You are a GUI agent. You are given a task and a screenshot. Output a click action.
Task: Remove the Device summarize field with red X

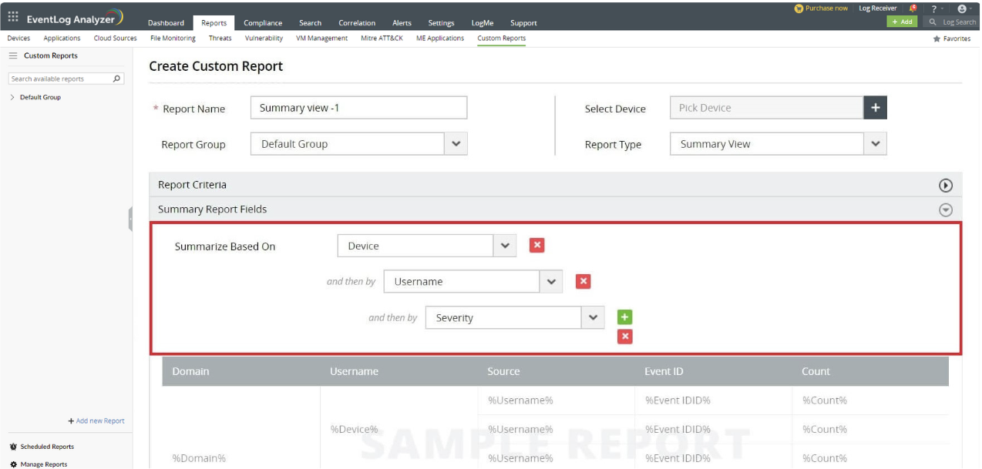(x=537, y=246)
